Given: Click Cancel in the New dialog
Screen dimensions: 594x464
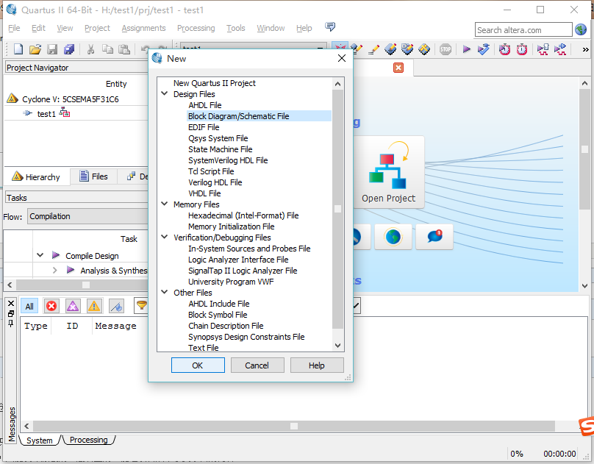Looking at the screenshot, I should tap(257, 365).
